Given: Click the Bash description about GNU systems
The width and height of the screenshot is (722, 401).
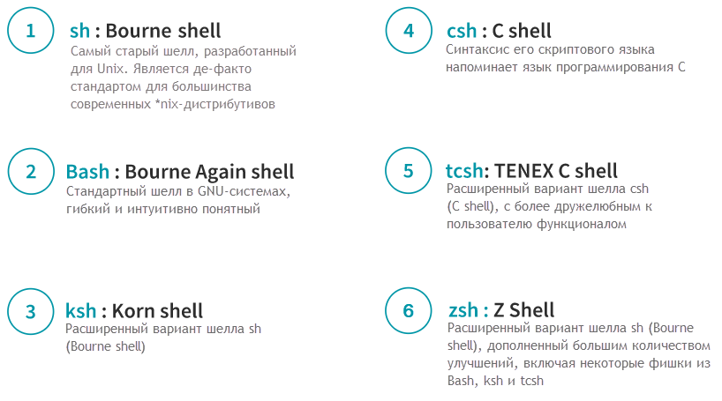Looking at the screenshot, I should [178, 200].
